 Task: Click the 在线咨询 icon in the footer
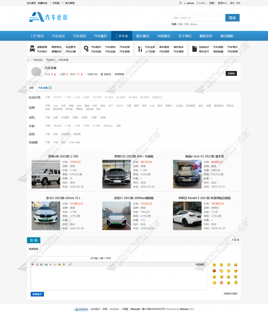point(81,309)
